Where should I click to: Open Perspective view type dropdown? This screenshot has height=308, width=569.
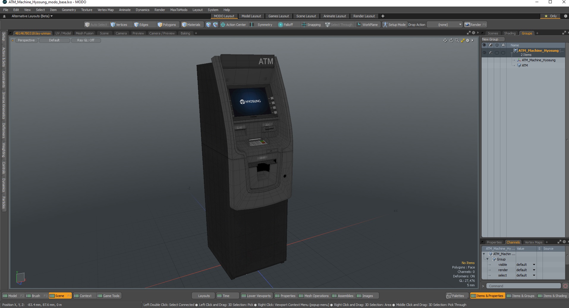pos(26,40)
